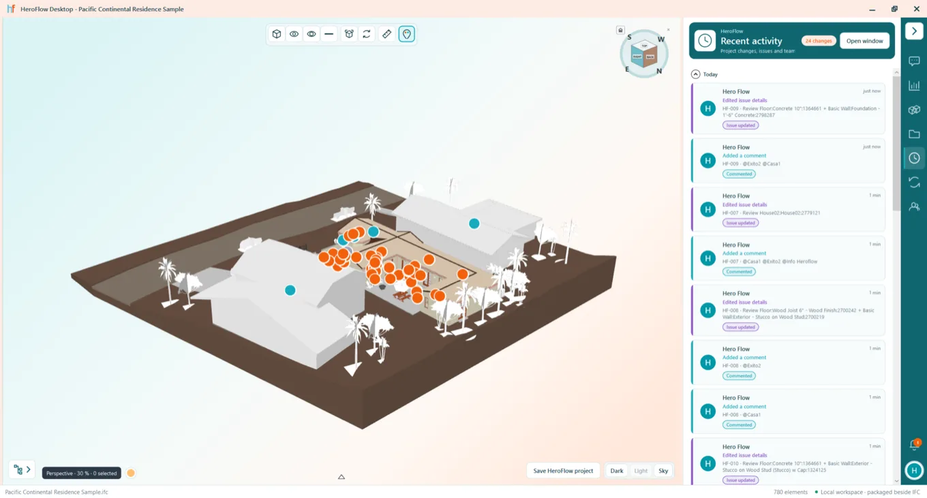
Task: Click the Commented badge on the HF-009 card
Action: [739, 174]
